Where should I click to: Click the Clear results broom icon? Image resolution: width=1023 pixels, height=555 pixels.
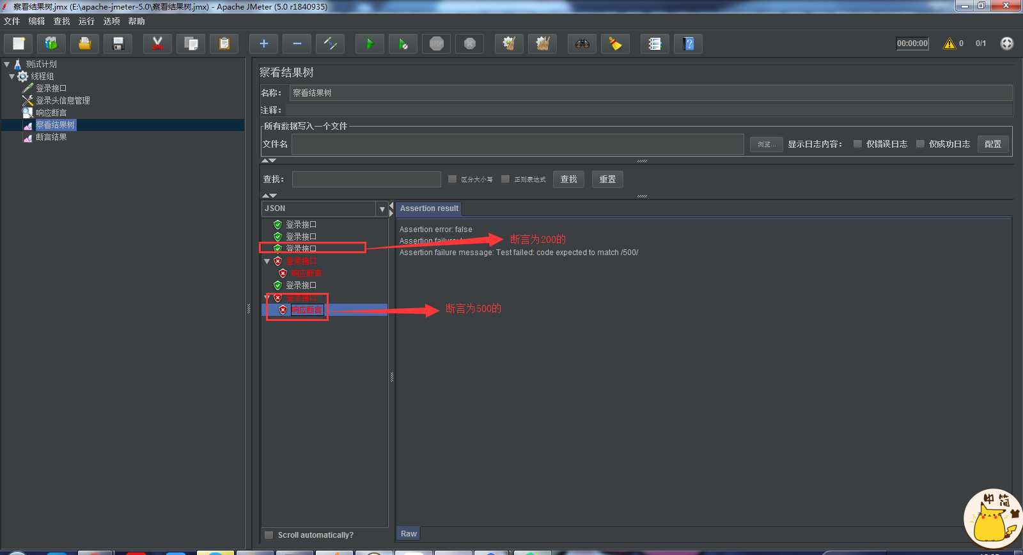(x=510, y=43)
